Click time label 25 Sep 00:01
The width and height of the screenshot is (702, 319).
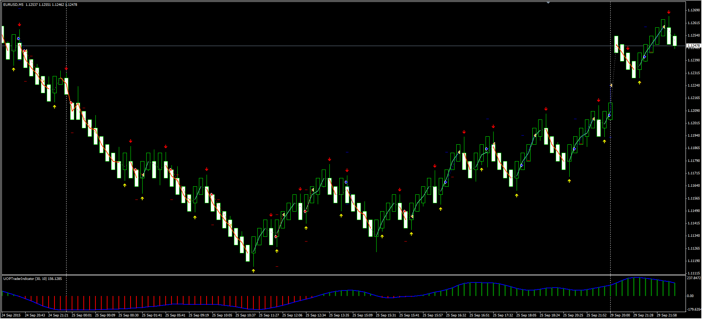pos(82,315)
